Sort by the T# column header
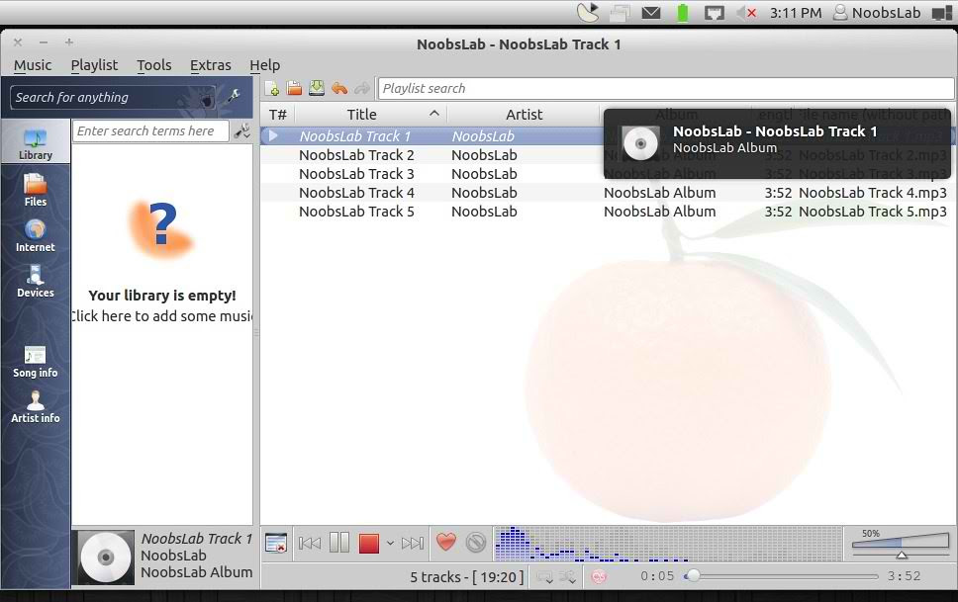The width and height of the screenshot is (958, 602). [x=278, y=115]
